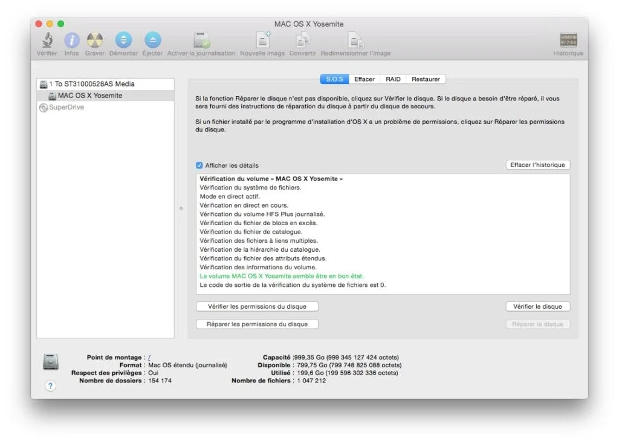The image size is (619, 443).
Task: Switch to the Effacer tab
Action: pyautogui.click(x=365, y=79)
